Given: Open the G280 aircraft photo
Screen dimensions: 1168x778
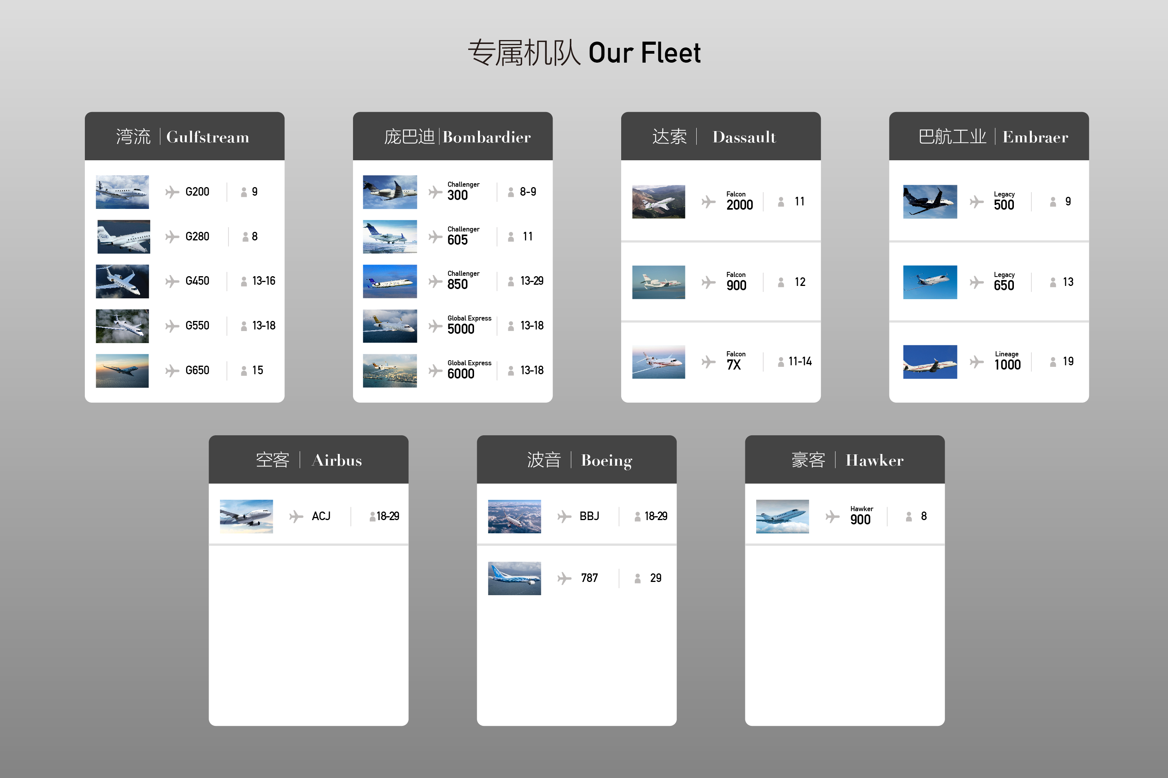Looking at the screenshot, I should pyautogui.click(x=124, y=237).
